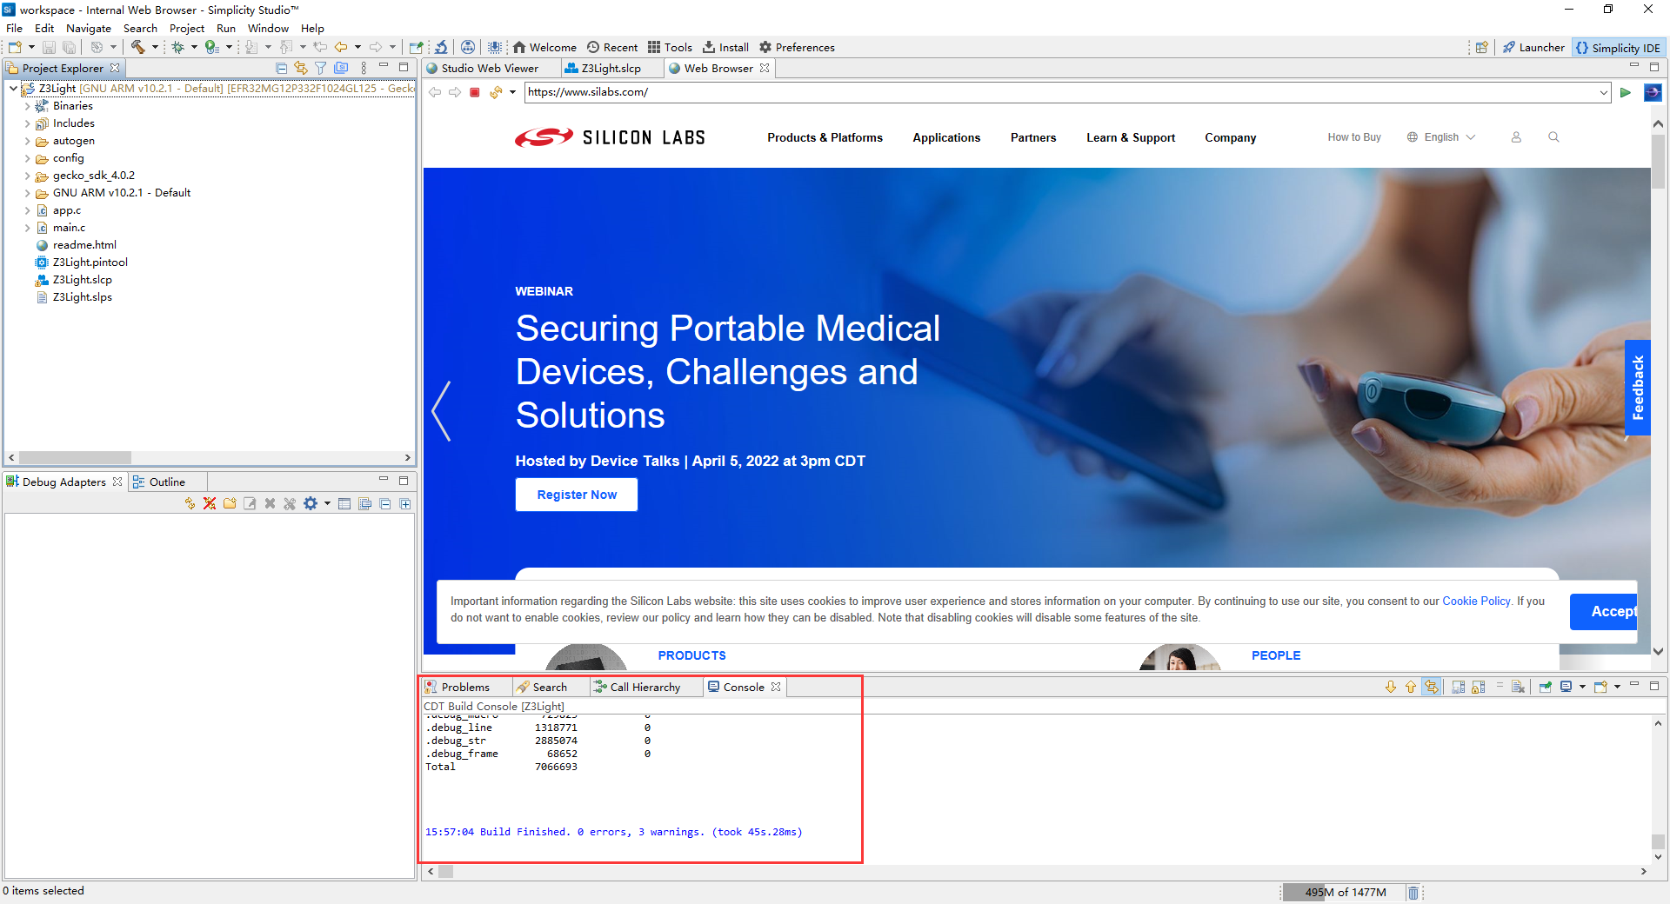Switch to the Simplicity IDE perspective
The image size is (1670, 904).
click(x=1618, y=48)
